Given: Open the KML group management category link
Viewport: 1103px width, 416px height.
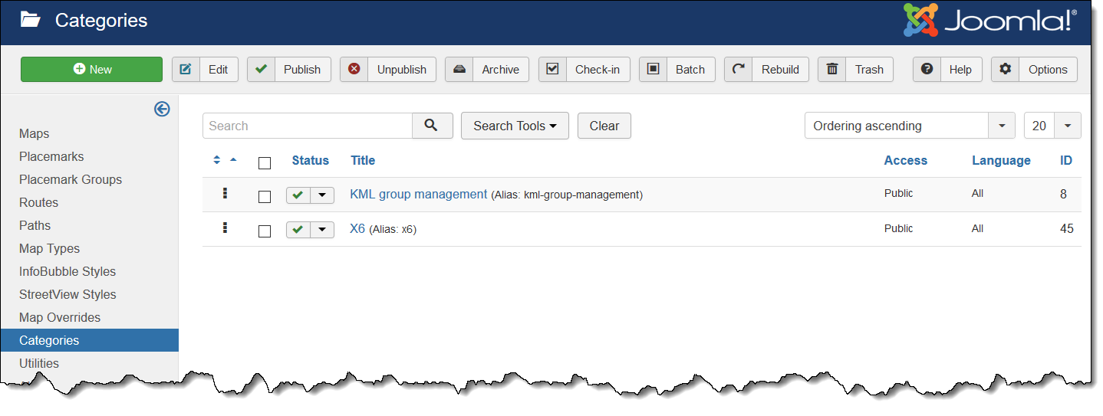Looking at the screenshot, I should click(x=418, y=194).
